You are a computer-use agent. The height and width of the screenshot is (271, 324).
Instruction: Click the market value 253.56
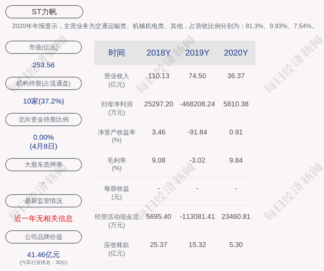click(x=44, y=65)
